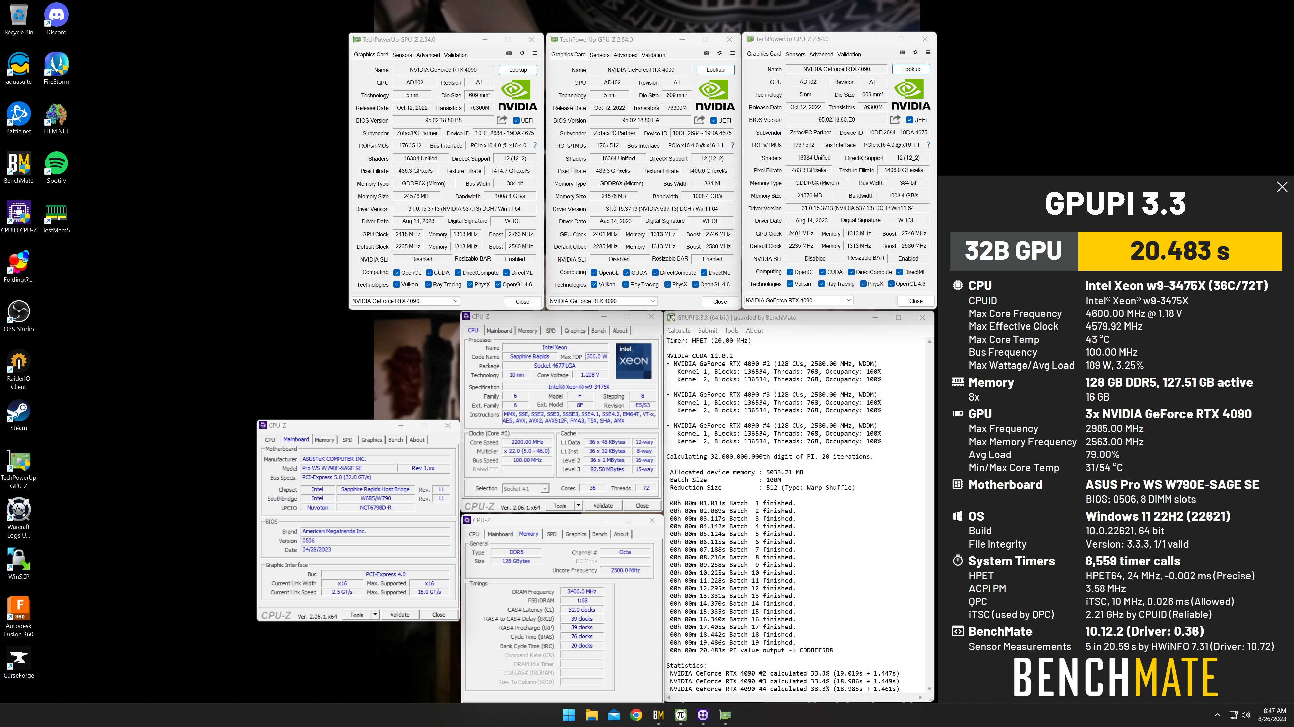Click Close button in second GPU-Z window
Screen dimensions: 1294x727
(x=720, y=302)
